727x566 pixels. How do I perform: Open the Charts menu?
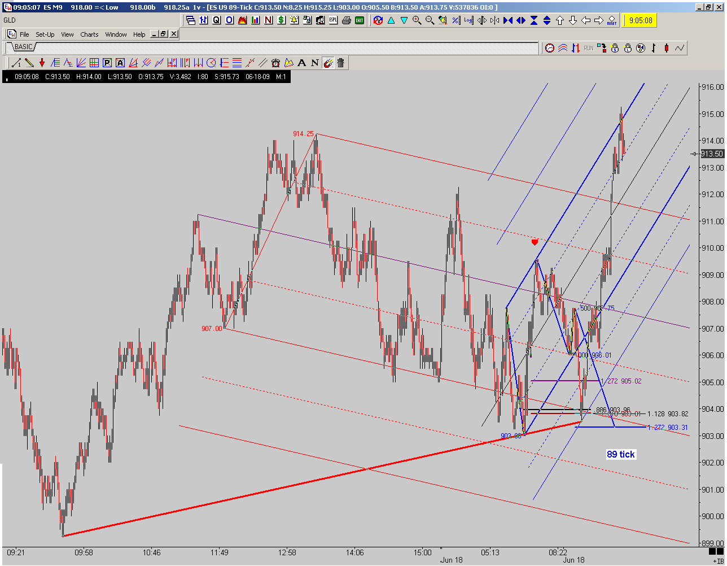click(89, 34)
